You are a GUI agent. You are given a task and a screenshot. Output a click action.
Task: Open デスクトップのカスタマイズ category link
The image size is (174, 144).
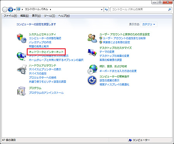click(x=115, y=48)
